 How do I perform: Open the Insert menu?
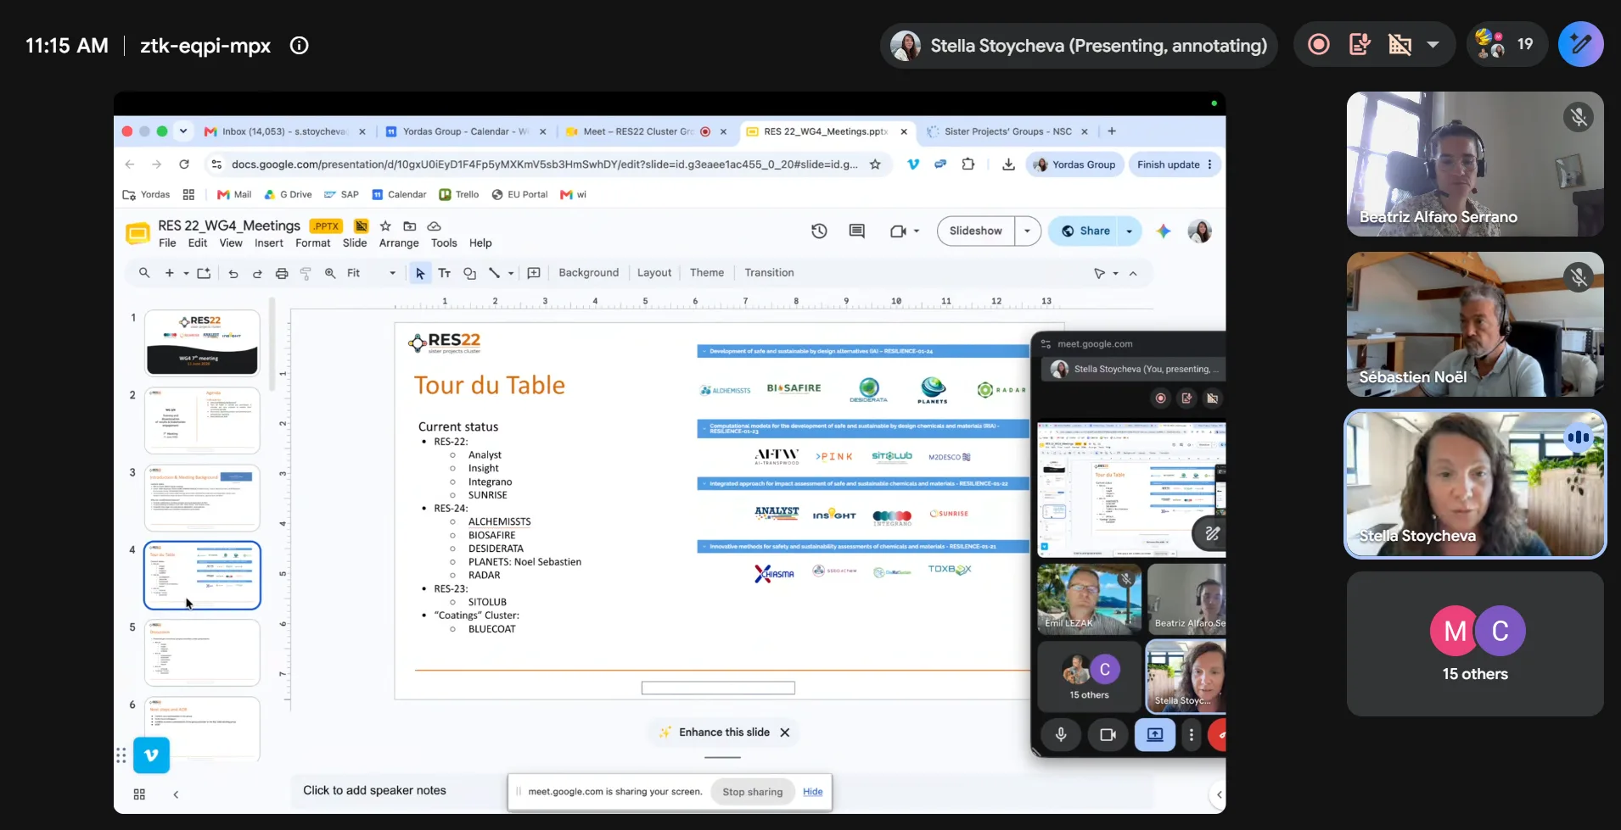pos(269,242)
